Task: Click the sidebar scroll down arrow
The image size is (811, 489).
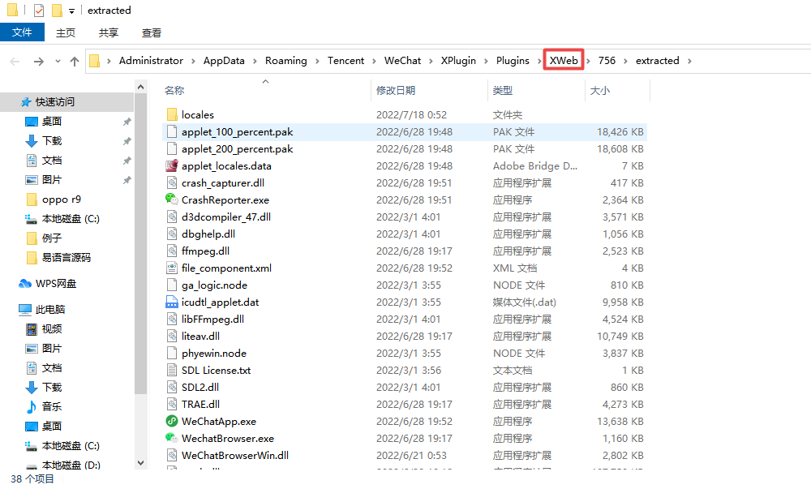Action: (x=140, y=462)
